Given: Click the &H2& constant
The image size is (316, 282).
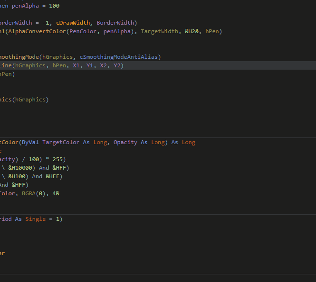Looking at the screenshot, I should (x=192, y=31).
